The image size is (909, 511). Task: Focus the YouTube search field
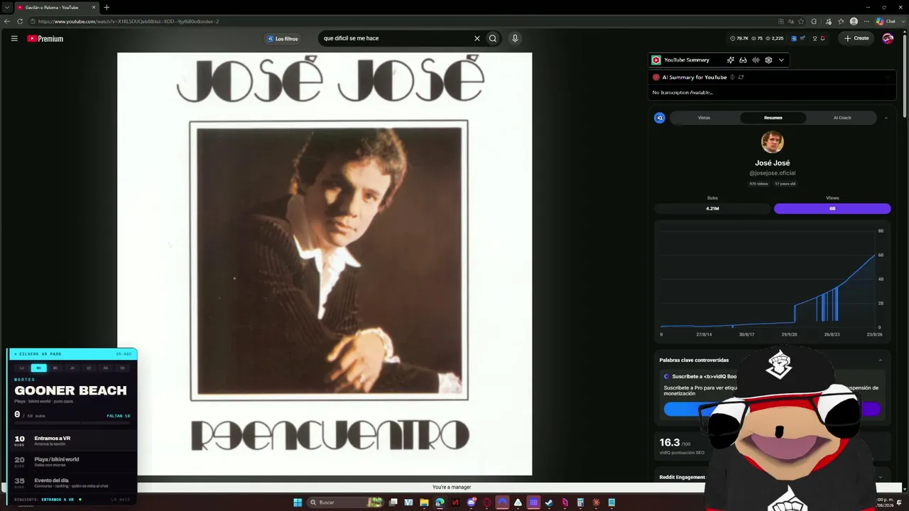[x=396, y=38]
